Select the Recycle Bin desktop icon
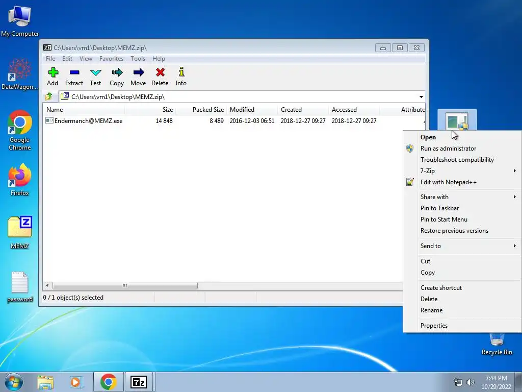 point(497,344)
